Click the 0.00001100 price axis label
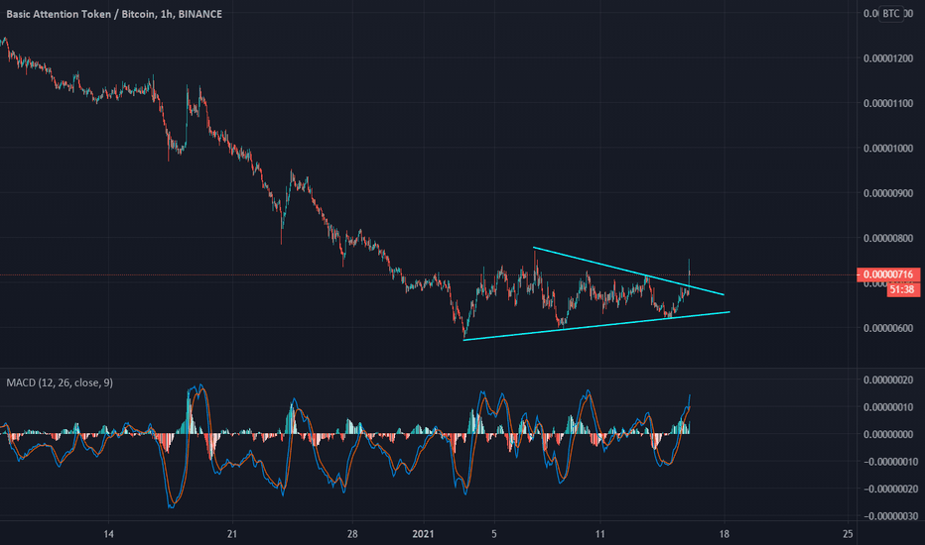This screenshot has width=925, height=545. coord(888,103)
